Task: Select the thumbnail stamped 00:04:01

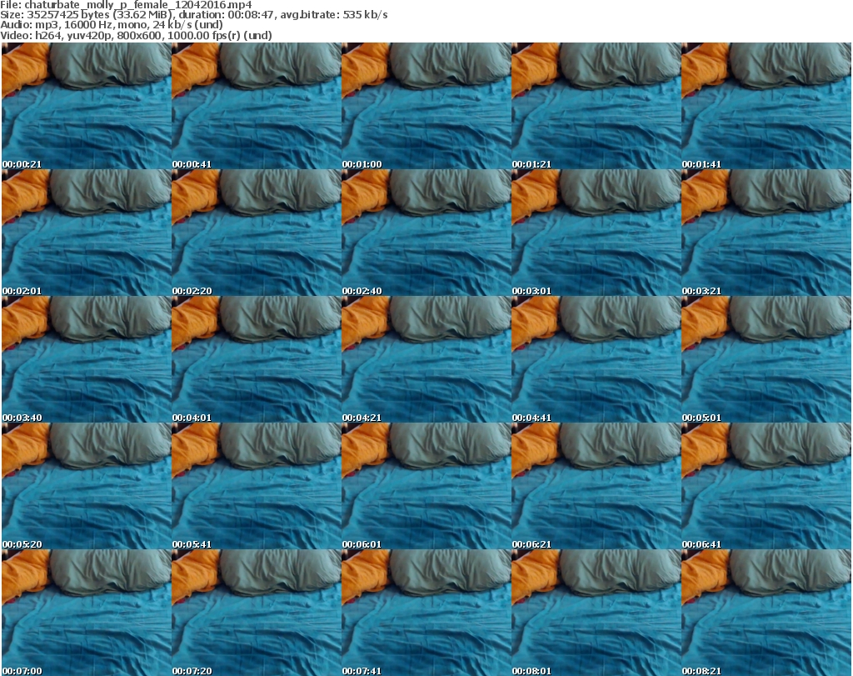Action: tap(257, 359)
